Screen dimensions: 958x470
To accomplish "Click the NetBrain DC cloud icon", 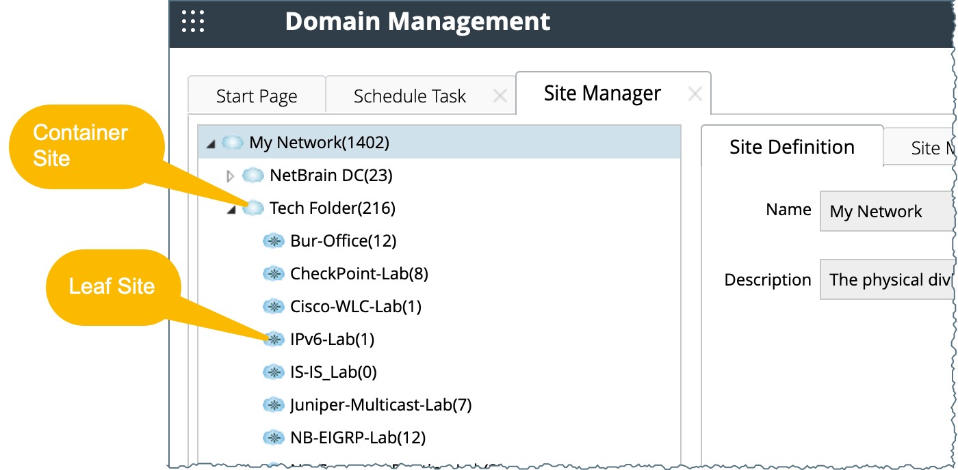I will pos(253,176).
